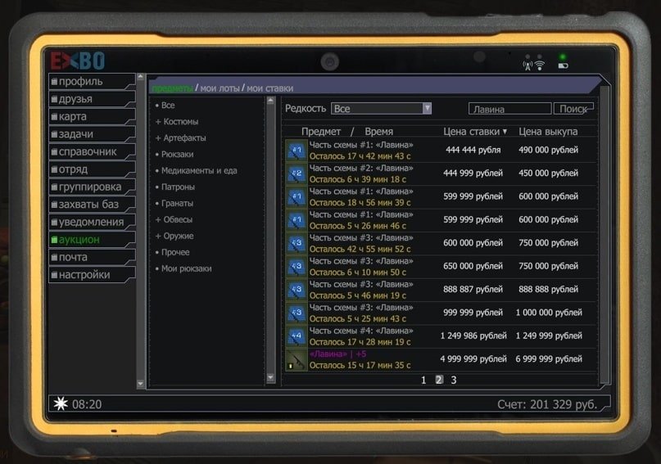Expand the Оружие category
This screenshot has height=464, width=661.
click(174, 237)
